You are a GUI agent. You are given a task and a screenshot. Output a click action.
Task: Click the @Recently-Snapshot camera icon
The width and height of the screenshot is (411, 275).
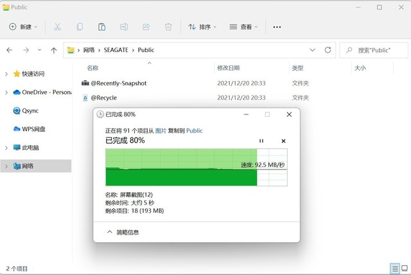coord(85,83)
